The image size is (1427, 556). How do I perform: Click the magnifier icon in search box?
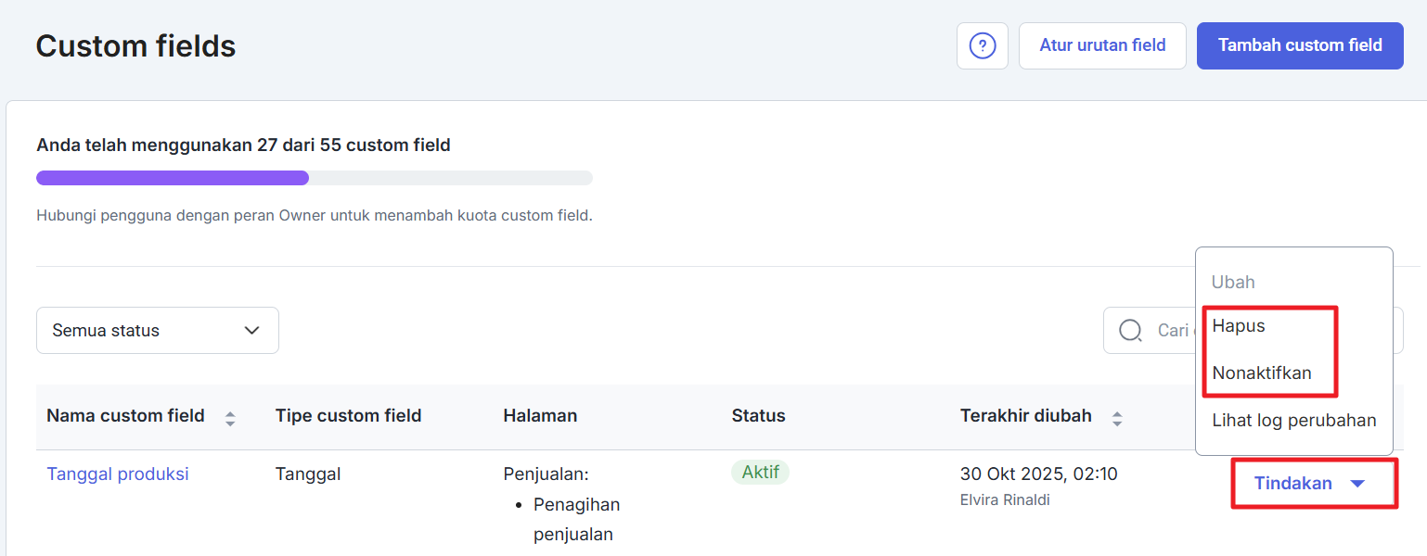tap(1130, 331)
